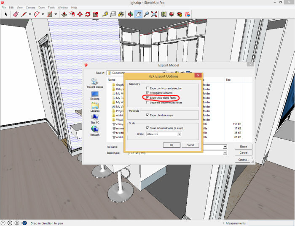Select the Text label tool
This screenshot has height=226, width=295.
click(113, 14)
